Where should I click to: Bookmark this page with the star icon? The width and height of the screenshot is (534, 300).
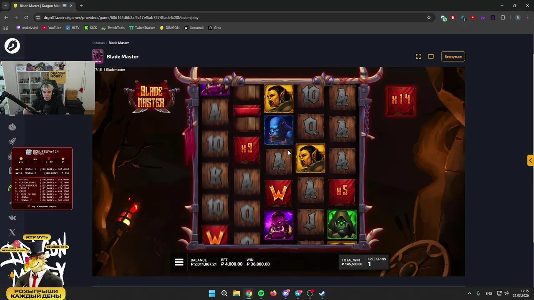tap(428, 17)
